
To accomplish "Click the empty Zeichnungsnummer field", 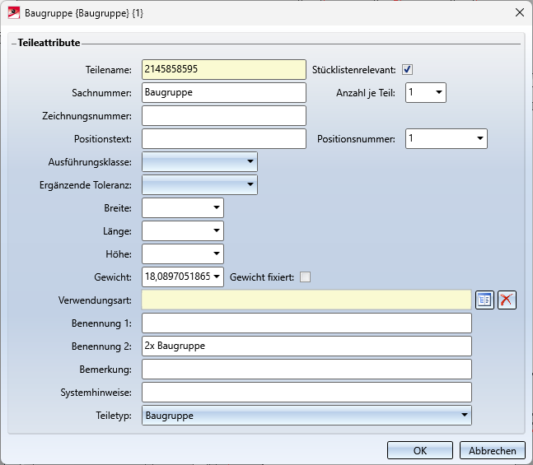I will [x=224, y=115].
